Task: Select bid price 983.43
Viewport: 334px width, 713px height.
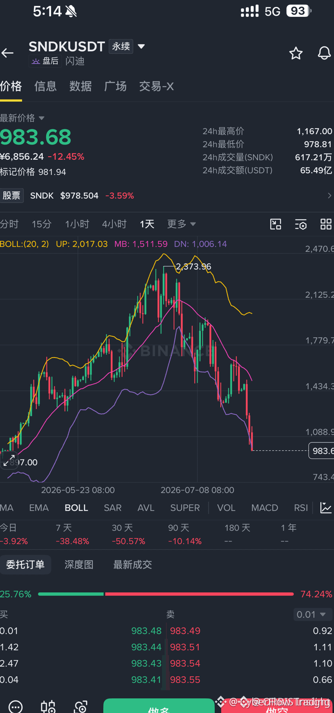Action: tap(146, 663)
